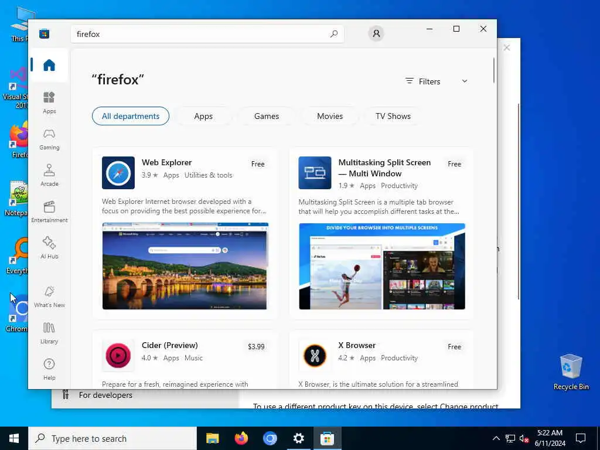Image resolution: width=600 pixels, height=450 pixels.
Task: Open Gaming section in sidebar
Action: point(49,139)
